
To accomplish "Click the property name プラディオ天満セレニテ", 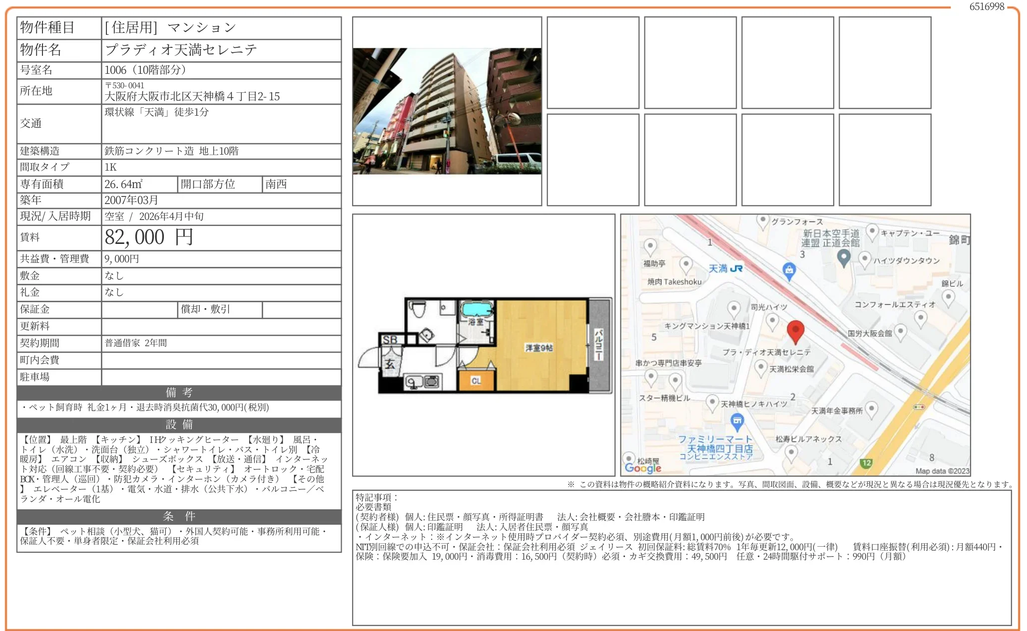I will click(x=181, y=50).
